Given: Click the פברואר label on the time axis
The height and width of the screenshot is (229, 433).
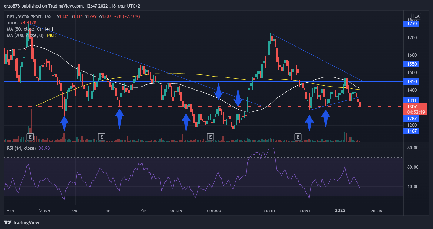Looking at the screenshot, I should pyautogui.click(x=375, y=210).
